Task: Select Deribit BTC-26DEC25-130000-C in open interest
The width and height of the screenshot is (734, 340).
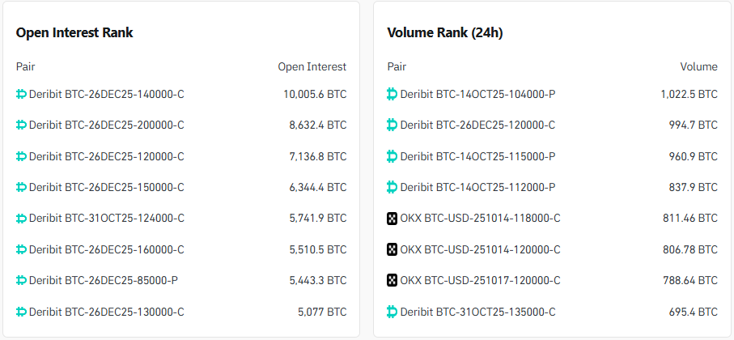Action: coord(106,312)
